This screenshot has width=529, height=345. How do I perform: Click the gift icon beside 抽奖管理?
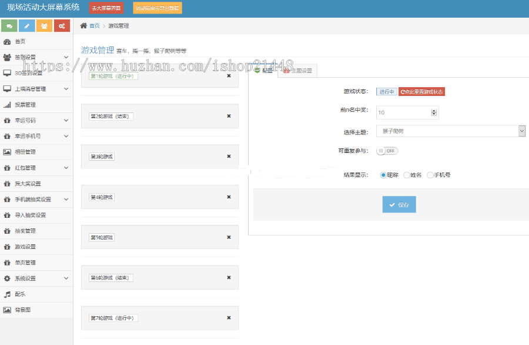click(7, 231)
